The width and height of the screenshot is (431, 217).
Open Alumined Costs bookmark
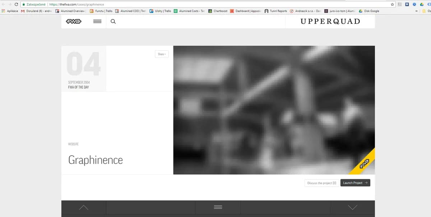[x=190, y=11]
